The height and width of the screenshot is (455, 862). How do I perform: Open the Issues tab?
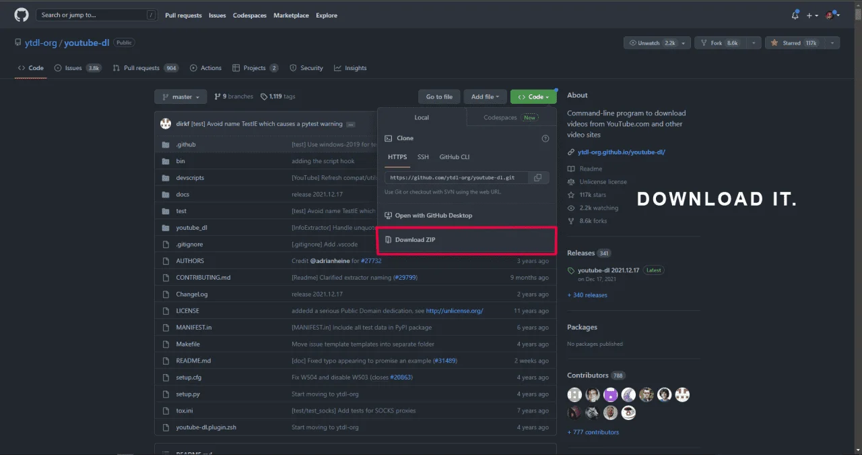point(78,68)
